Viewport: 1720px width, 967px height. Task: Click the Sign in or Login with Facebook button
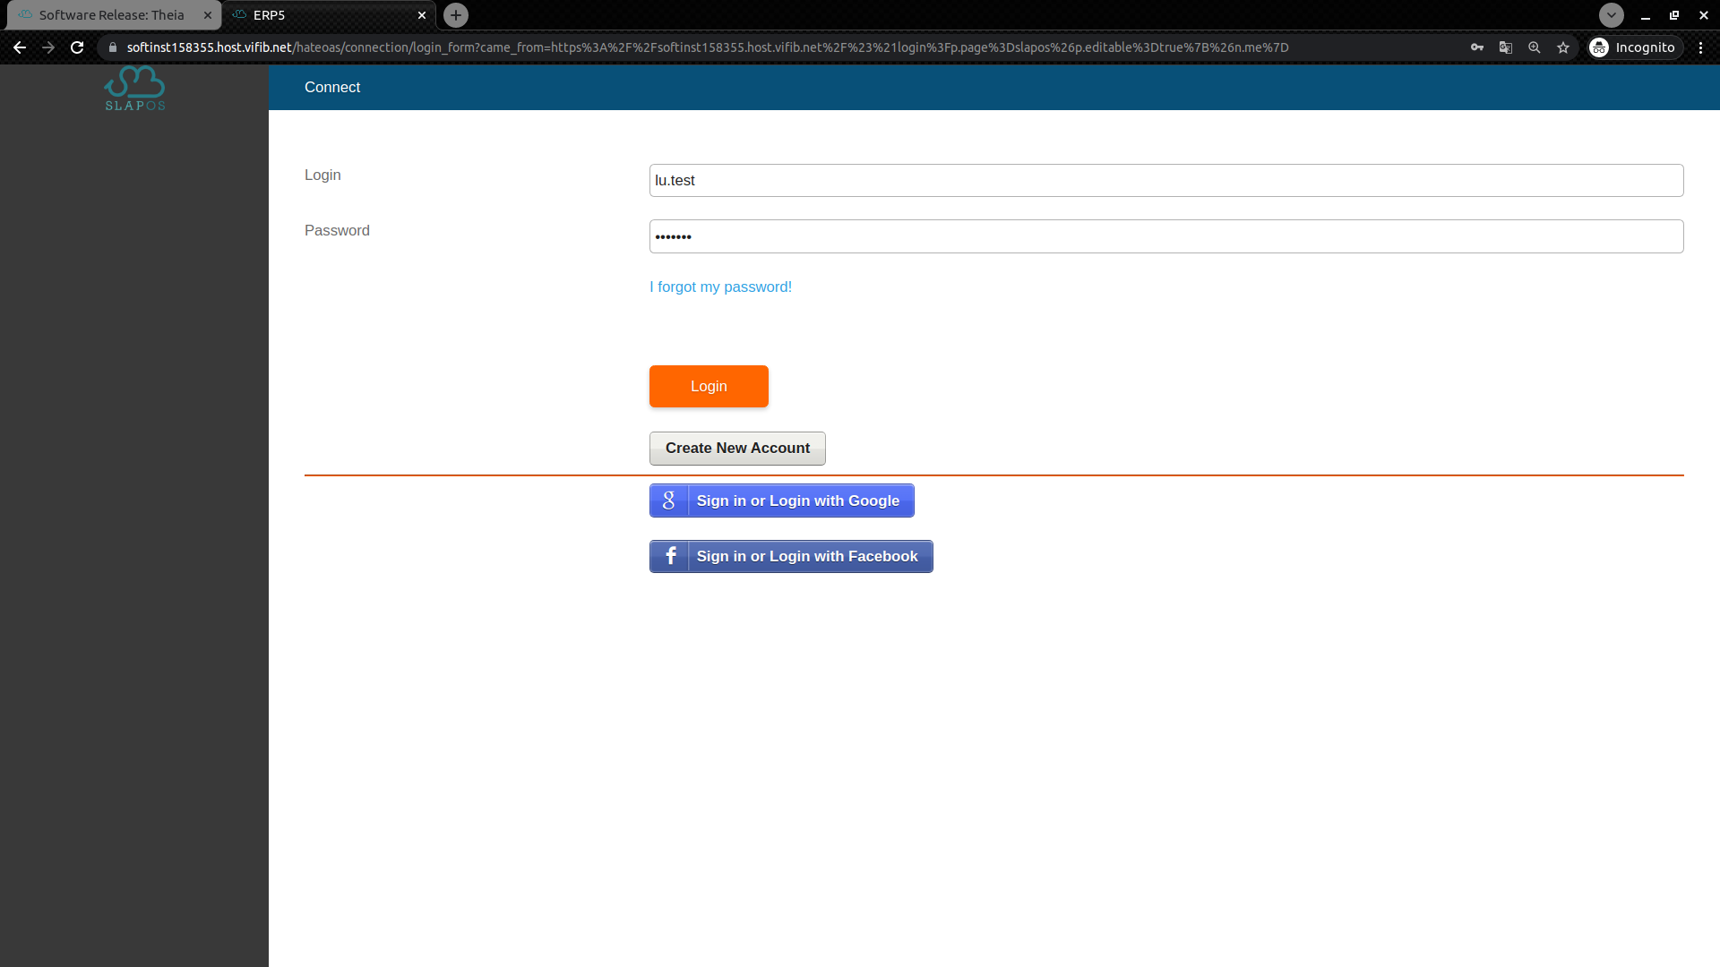[x=792, y=556]
